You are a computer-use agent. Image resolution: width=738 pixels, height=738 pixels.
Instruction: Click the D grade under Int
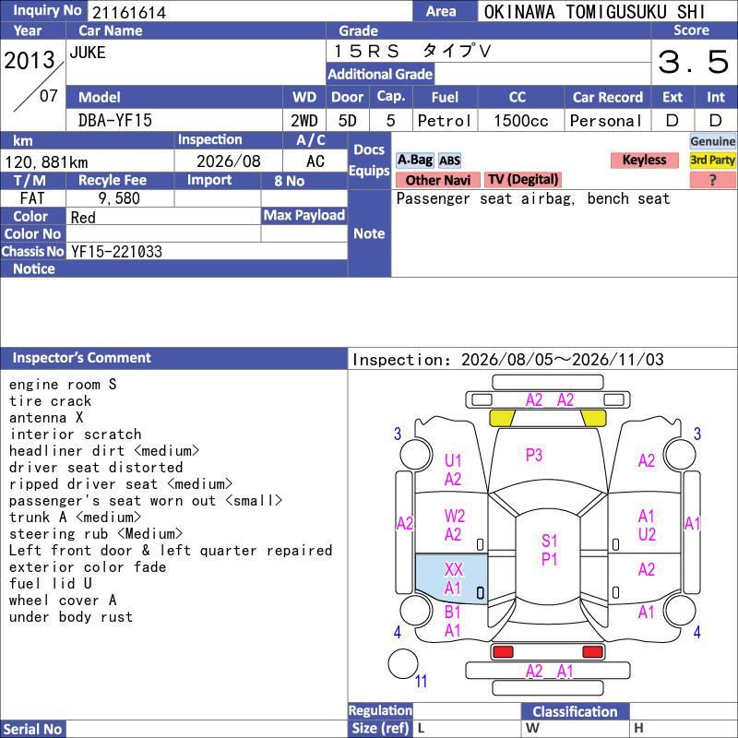pos(716,121)
